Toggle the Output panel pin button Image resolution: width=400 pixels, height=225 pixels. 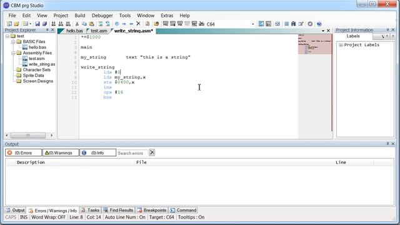pyautogui.click(x=387, y=144)
